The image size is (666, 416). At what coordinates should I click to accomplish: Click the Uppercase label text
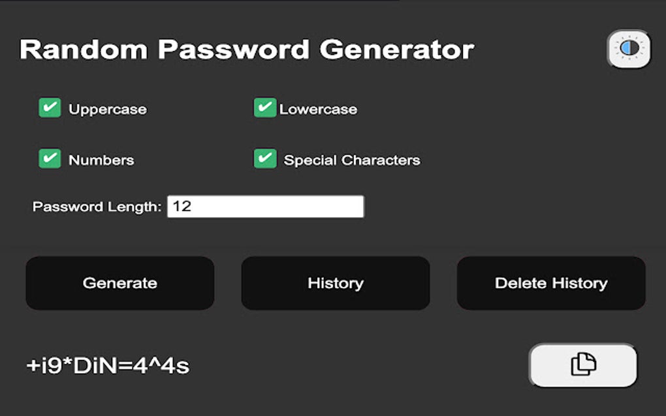pos(108,110)
